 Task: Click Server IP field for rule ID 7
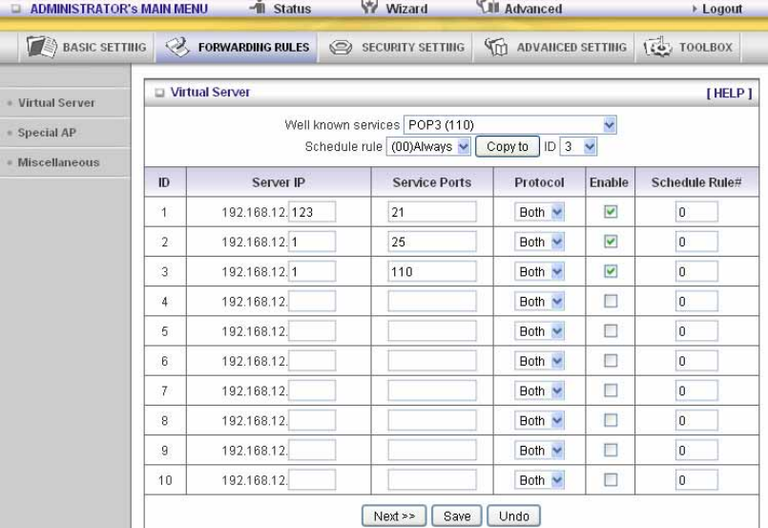[312, 391]
